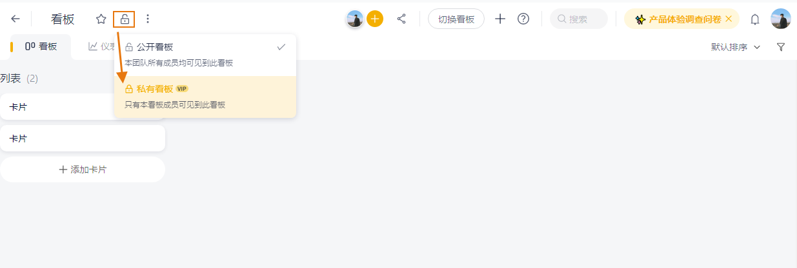The height and width of the screenshot is (268, 797).
Task: Close the 产品体验调查问卷 banner
Action: tap(729, 19)
